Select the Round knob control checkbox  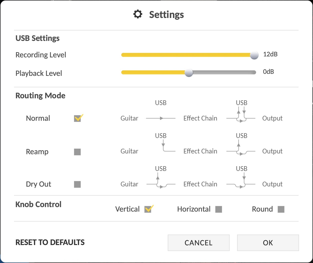point(281,209)
